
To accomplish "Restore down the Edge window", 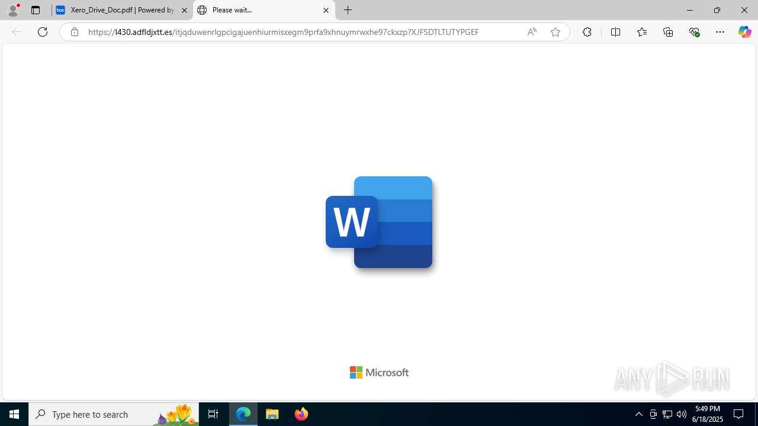I will pyautogui.click(x=717, y=10).
